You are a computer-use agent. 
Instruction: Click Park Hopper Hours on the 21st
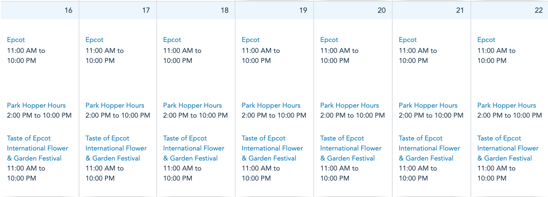click(428, 105)
